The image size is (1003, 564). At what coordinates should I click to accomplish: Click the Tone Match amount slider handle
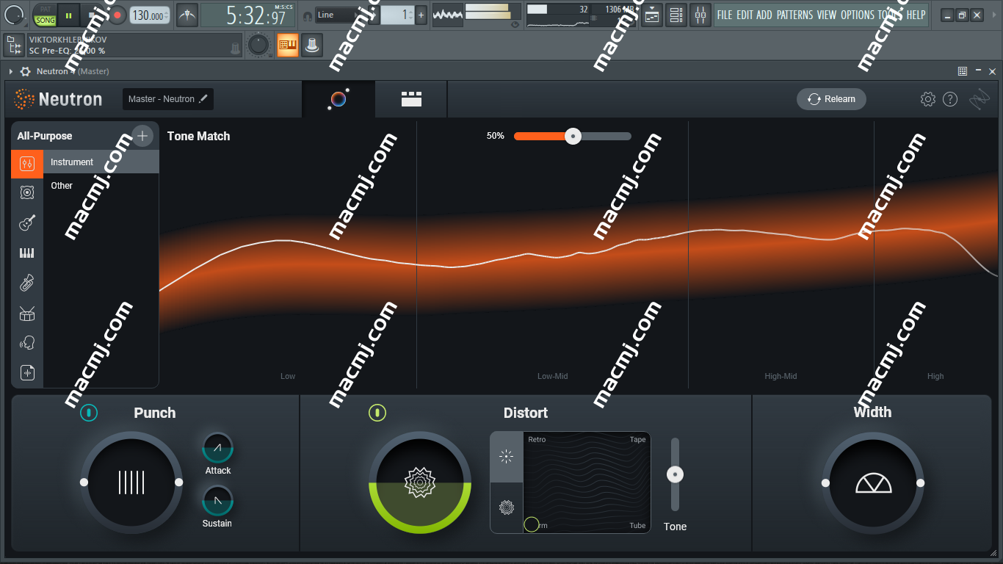pyautogui.click(x=573, y=136)
